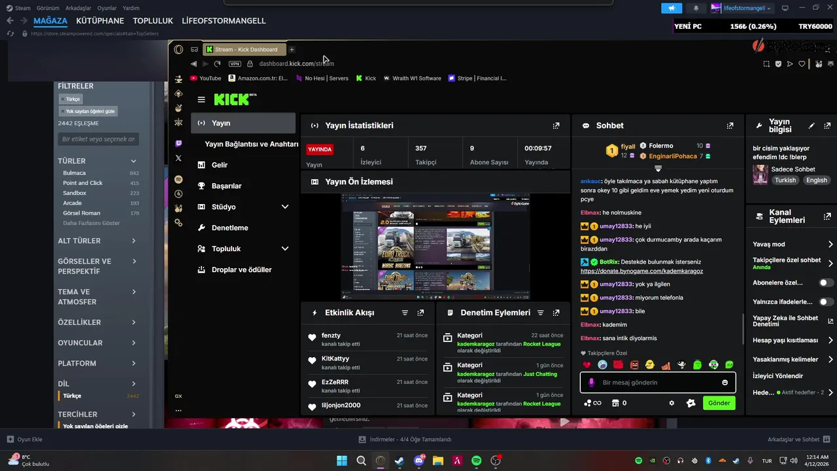The height and width of the screenshot is (471, 837).
Task: Open Denetim Eylemleri filter options
Action: tap(540, 313)
